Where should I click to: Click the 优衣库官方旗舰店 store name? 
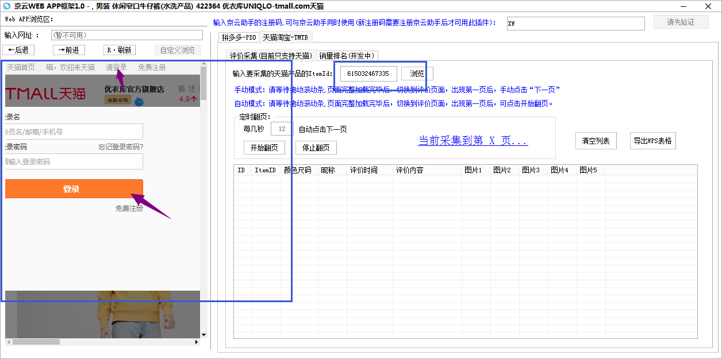pyautogui.click(x=134, y=89)
